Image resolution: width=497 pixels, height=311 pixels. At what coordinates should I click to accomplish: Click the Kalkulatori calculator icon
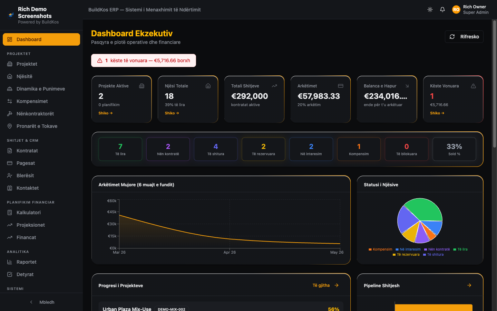(x=10, y=213)
